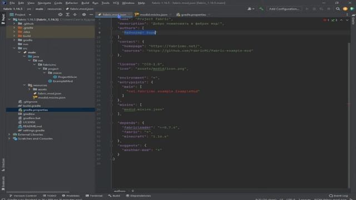Image resolution: width=356 pixels, height=200 pixels.
Task: Open the File menu
Action: 12,3
